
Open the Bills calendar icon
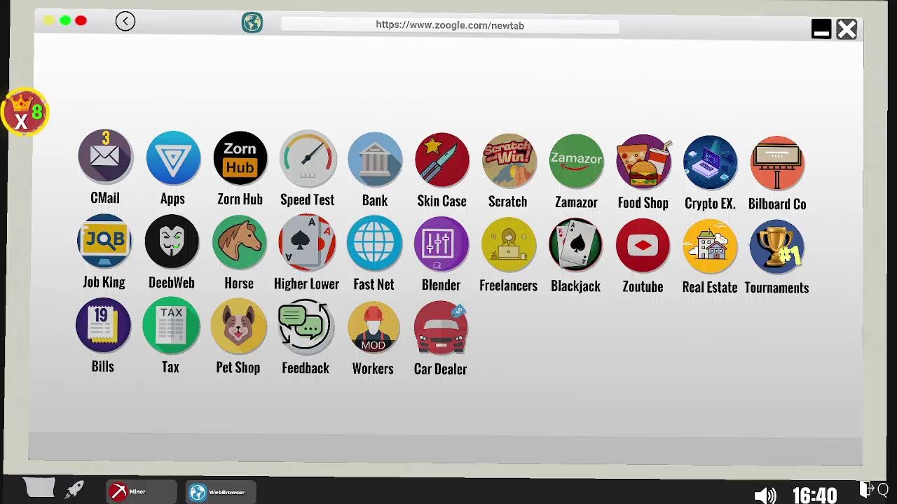coord(103,325)
